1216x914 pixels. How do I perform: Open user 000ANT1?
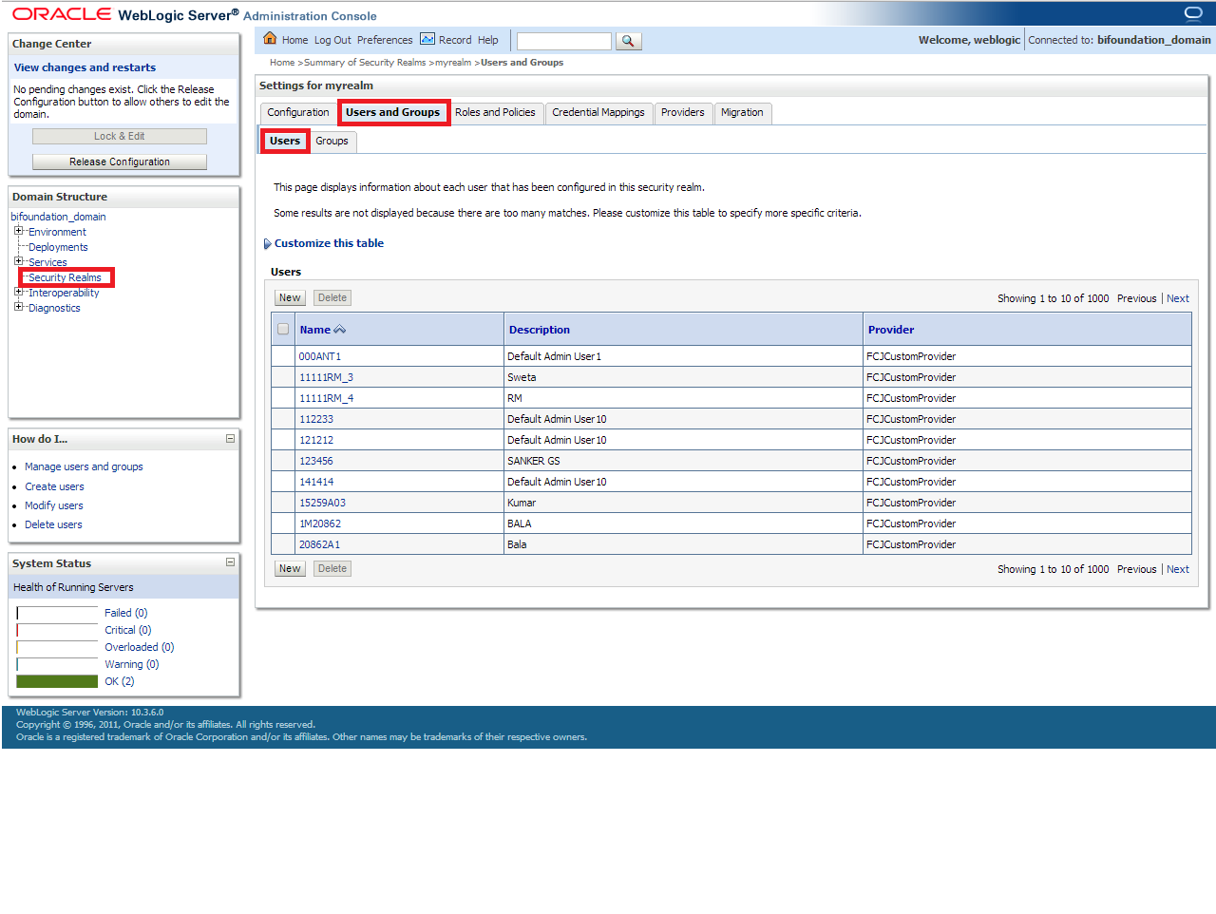click(320, 356)
